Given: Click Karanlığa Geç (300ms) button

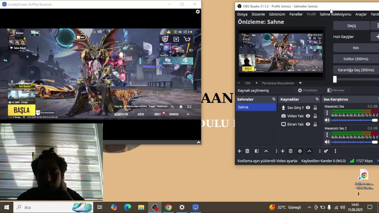Looking at the screenshot, I should point(356,70).
